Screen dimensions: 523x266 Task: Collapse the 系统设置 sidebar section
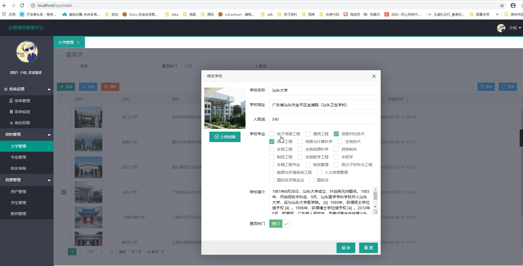click(x=27, y=89)
